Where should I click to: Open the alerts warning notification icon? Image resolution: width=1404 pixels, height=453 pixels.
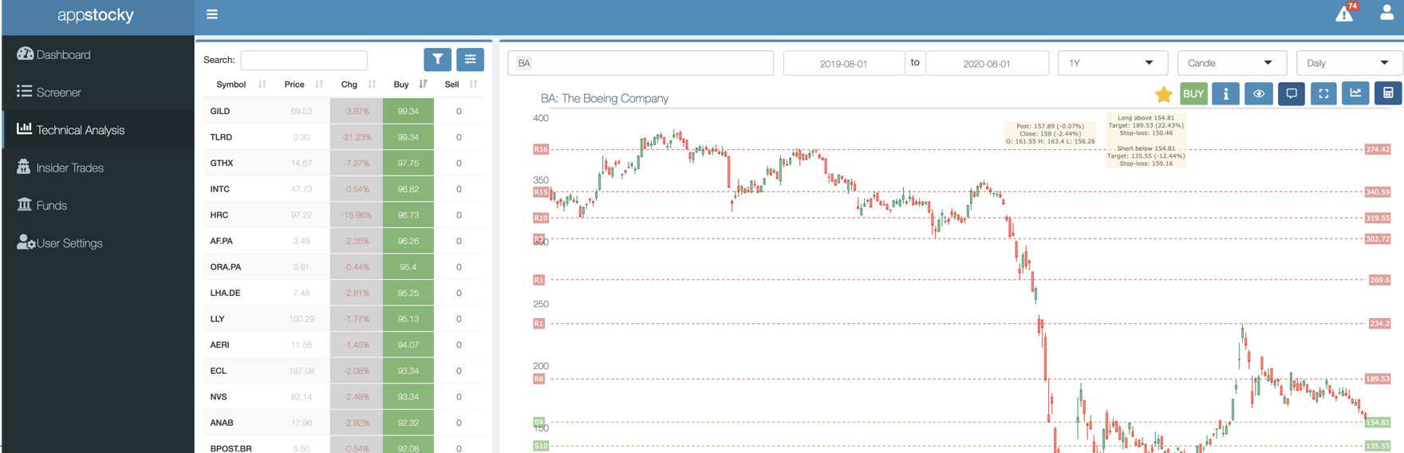[1345, 14]
